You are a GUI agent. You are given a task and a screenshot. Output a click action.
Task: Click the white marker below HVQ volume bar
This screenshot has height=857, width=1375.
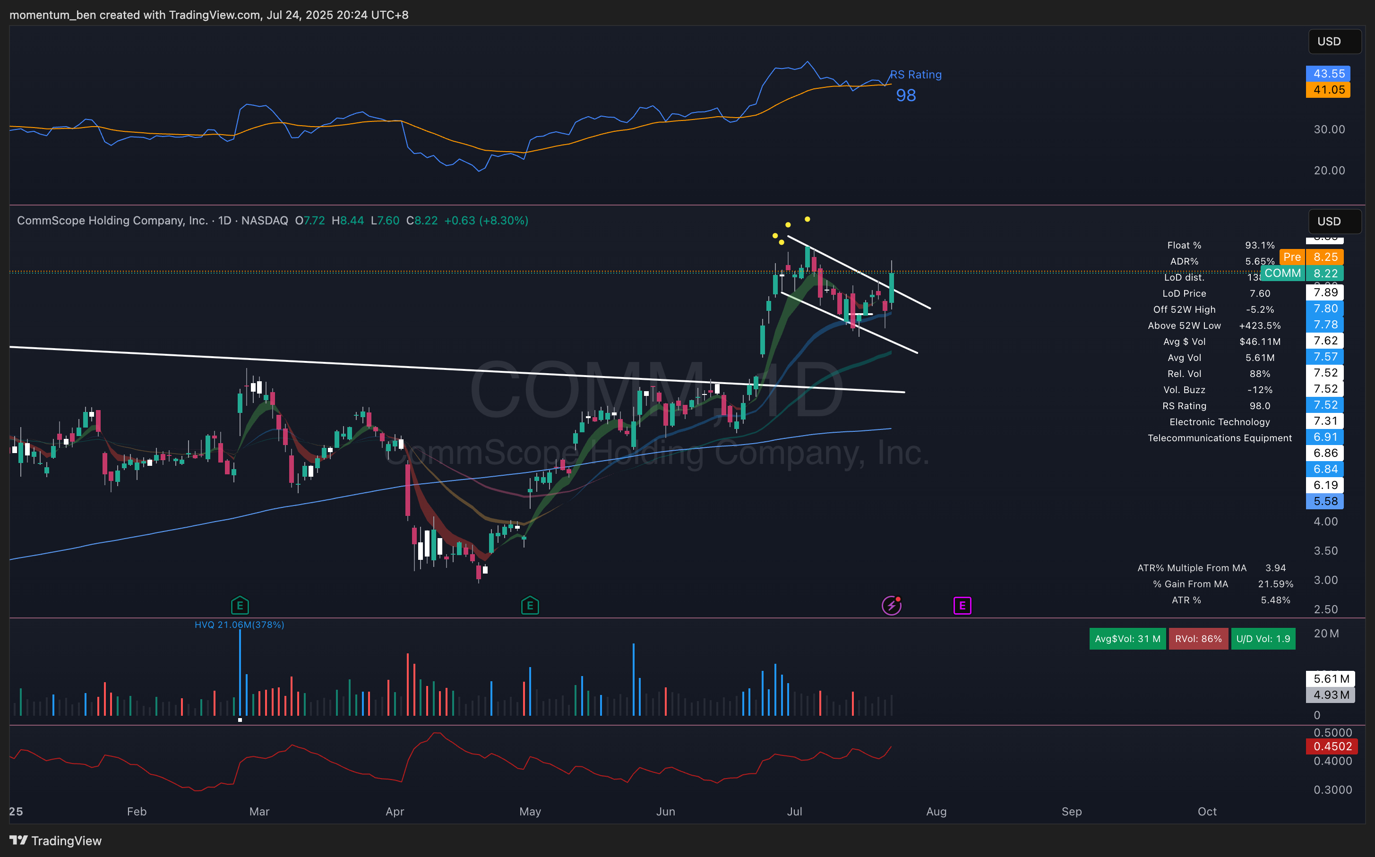(240, 720)
